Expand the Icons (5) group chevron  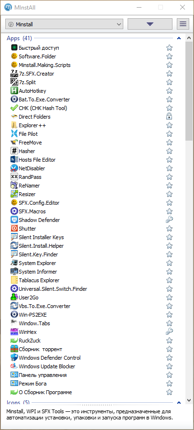(x=179, y=403)
